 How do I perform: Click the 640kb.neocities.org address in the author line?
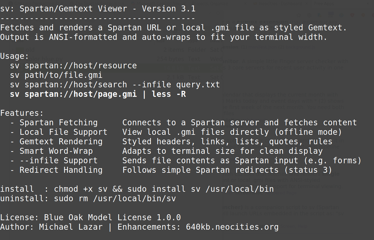[232, 227]
